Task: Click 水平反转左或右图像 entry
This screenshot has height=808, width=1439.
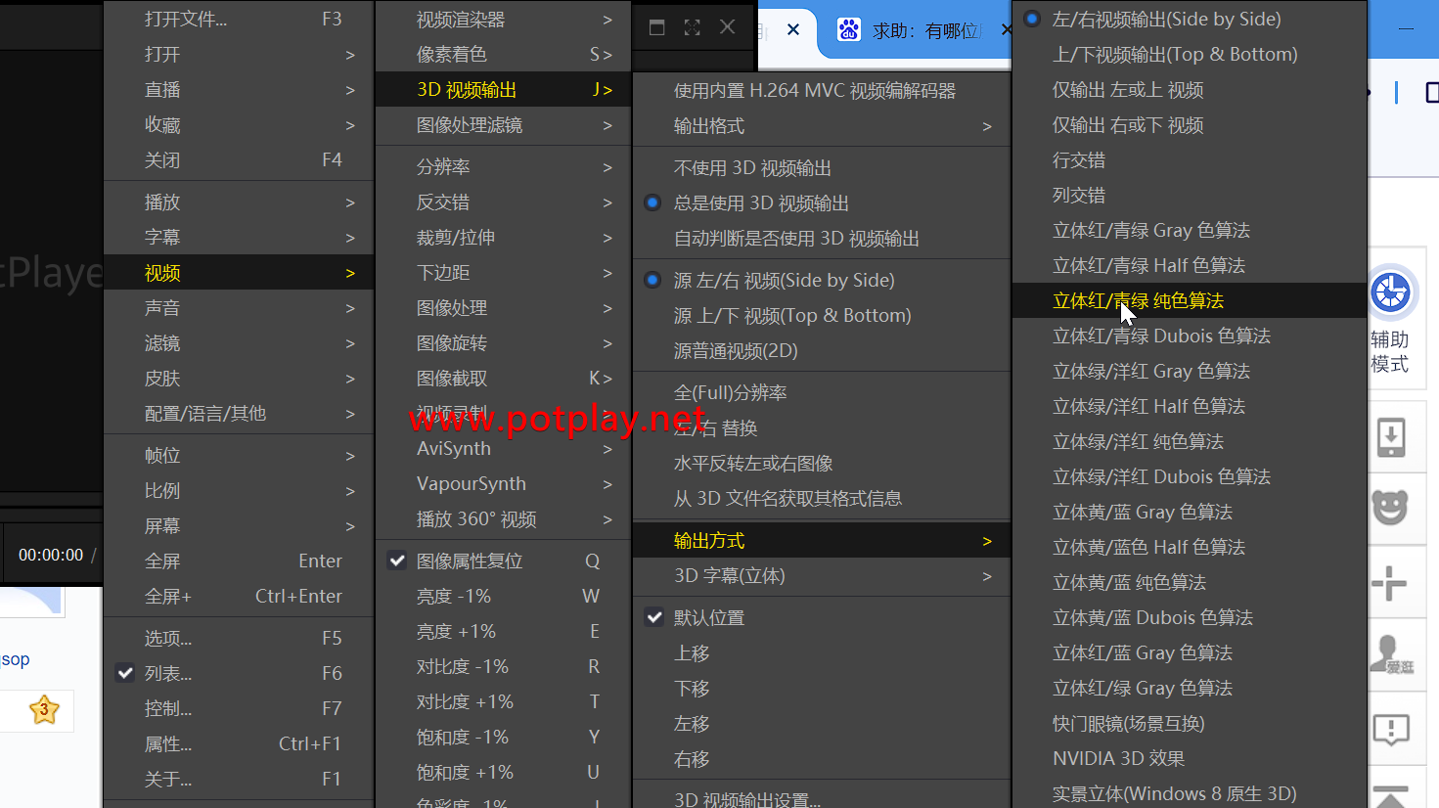Action: tap(822, 464)
